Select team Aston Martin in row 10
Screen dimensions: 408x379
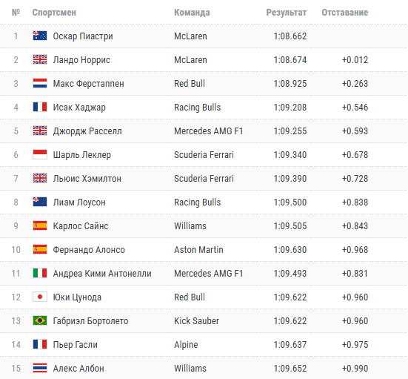click(x=198, y=250)
